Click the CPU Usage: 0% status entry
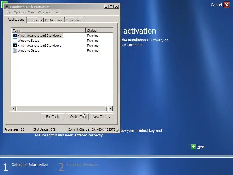 point(50,129)
